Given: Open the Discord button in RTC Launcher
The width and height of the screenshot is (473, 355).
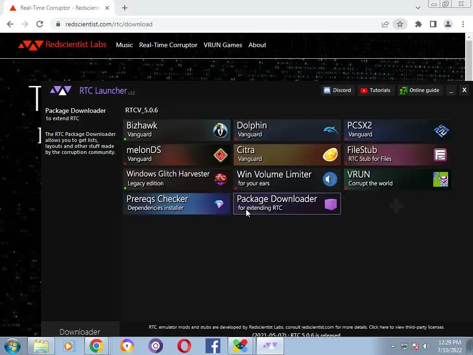Looking at the screenshot, I should [x=337, y=90].
